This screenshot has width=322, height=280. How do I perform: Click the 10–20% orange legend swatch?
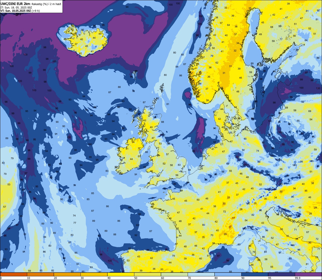[40, 274]
